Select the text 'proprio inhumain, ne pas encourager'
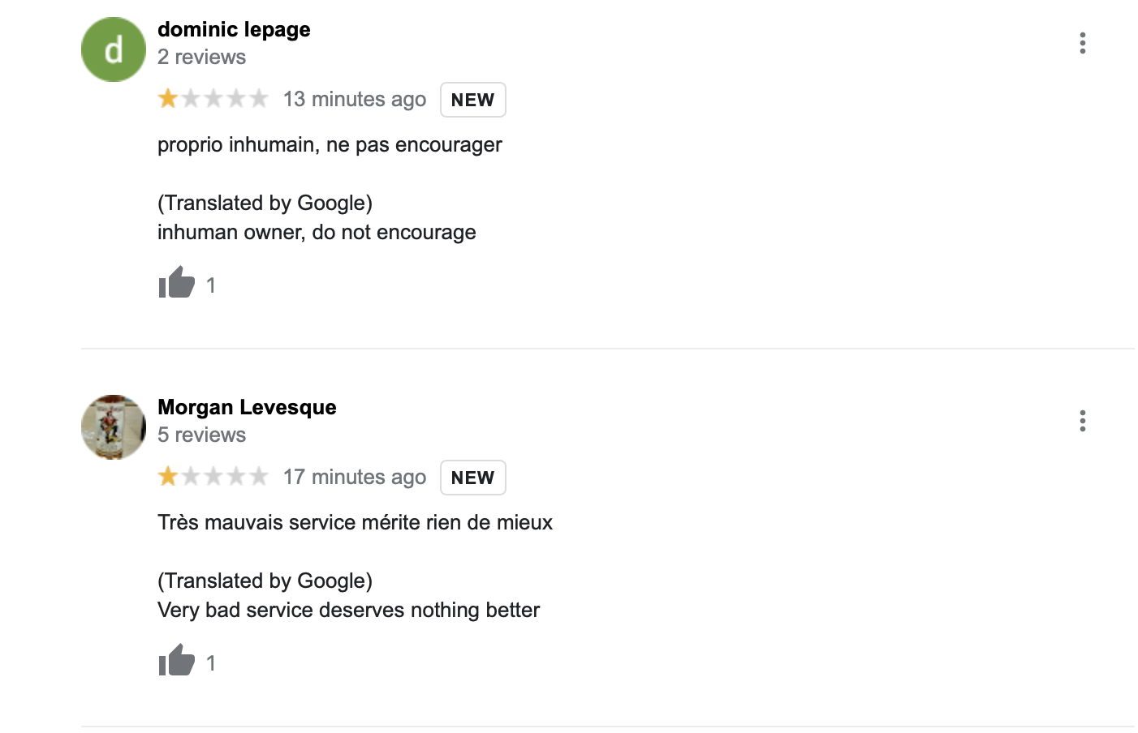This screenshot has width=1138, height=733. [x=330, y=145]
